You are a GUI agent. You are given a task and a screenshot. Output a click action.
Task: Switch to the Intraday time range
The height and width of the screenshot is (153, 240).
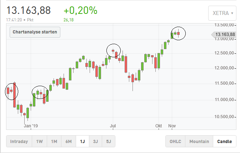coord(19,141)
